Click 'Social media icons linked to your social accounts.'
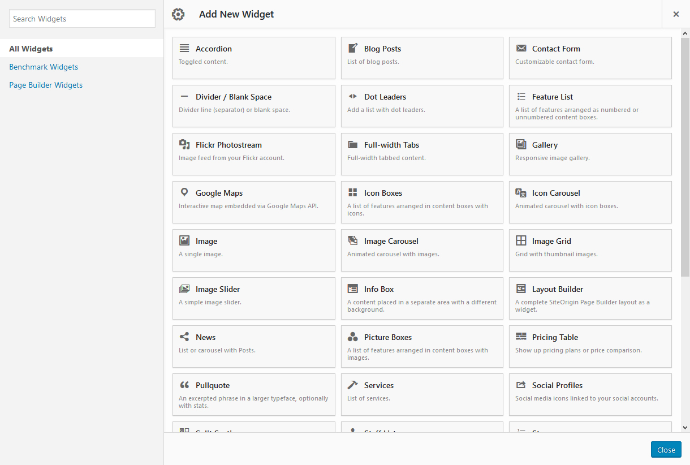Viewport: 690px width, 465px height. tap(586, 398)
